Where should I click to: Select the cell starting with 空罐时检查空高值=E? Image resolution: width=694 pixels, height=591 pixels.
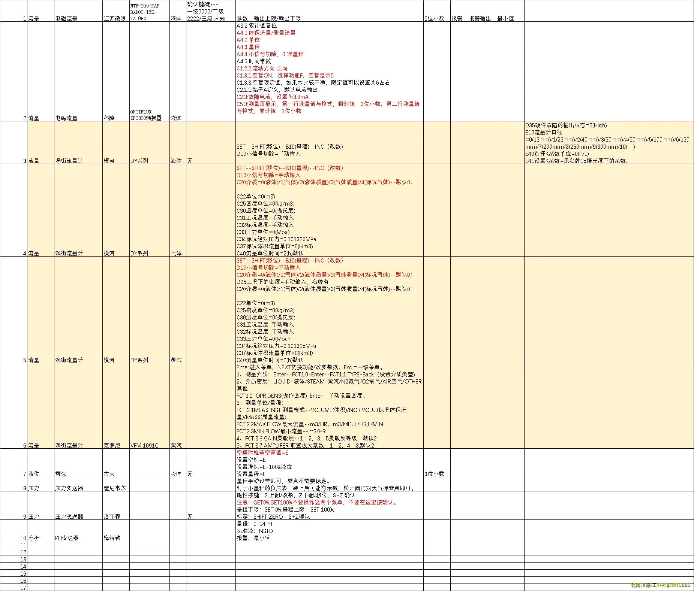click(x=330, y=463)
